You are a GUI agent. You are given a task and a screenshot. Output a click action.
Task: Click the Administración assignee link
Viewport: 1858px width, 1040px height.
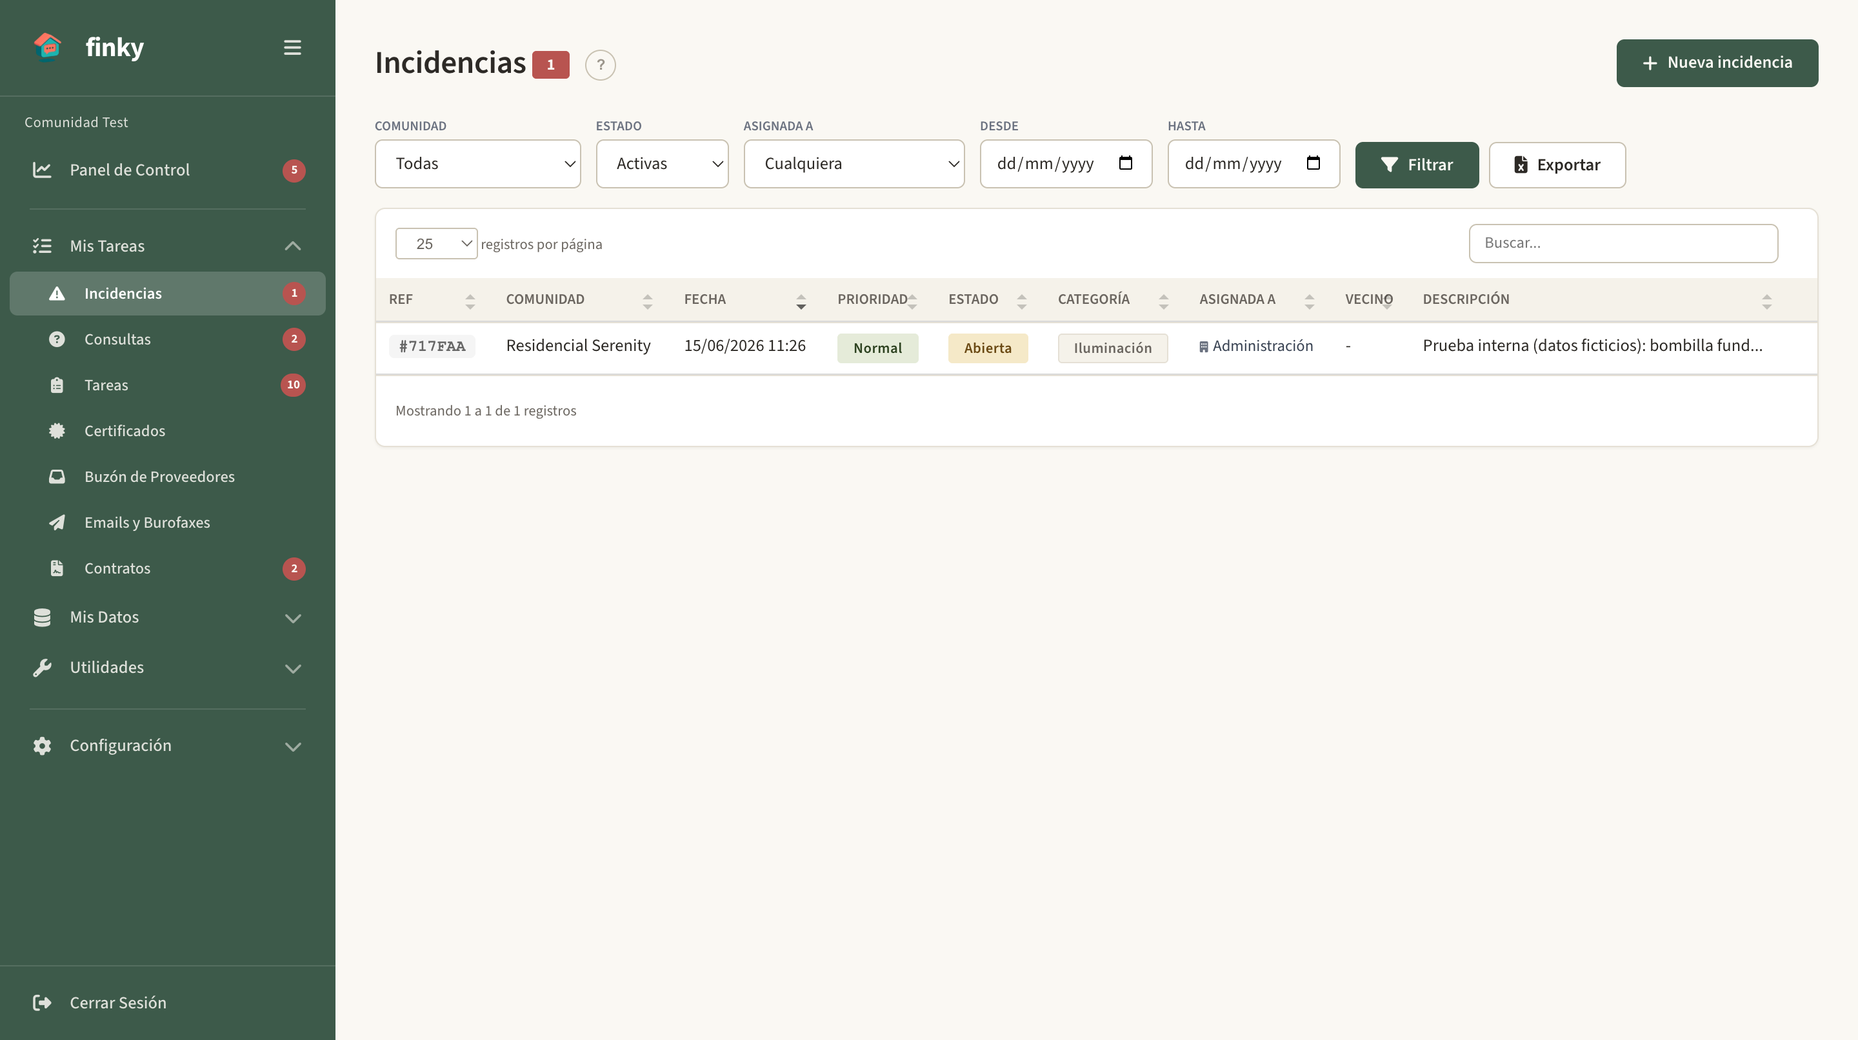click(x=1255, y=346)
